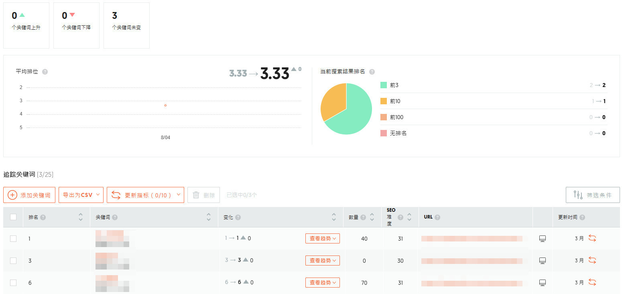Tick the checkbox for the rank 6 keyword
Viewport: 622px width, 294px height.
(x=13, y=283)
